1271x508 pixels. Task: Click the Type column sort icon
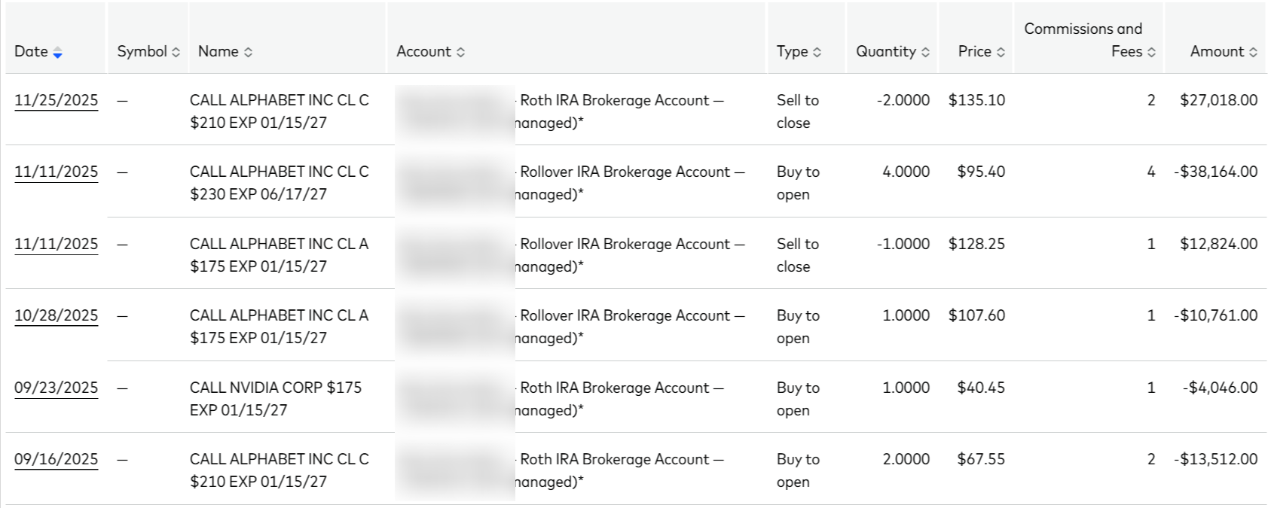(817, 52)
